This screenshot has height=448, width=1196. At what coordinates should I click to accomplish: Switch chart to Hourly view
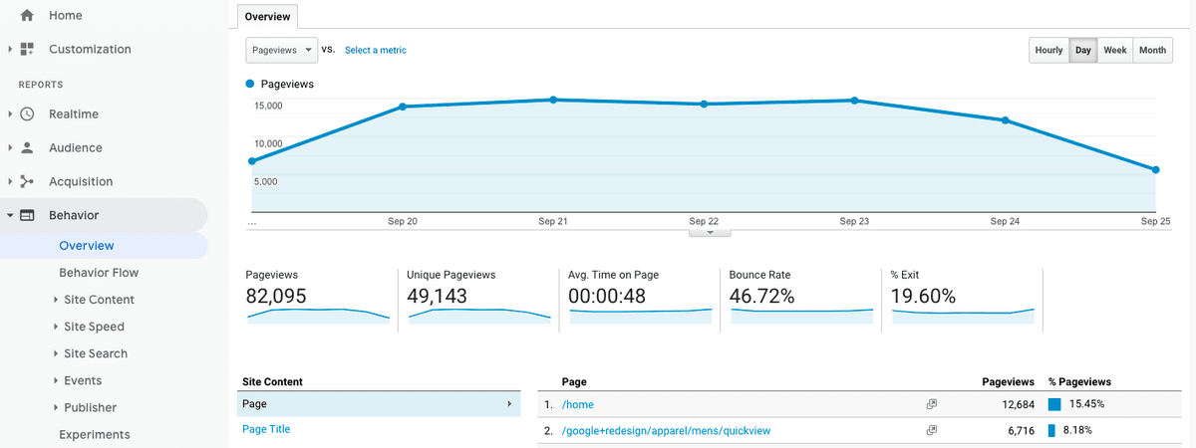(1048, 50)
